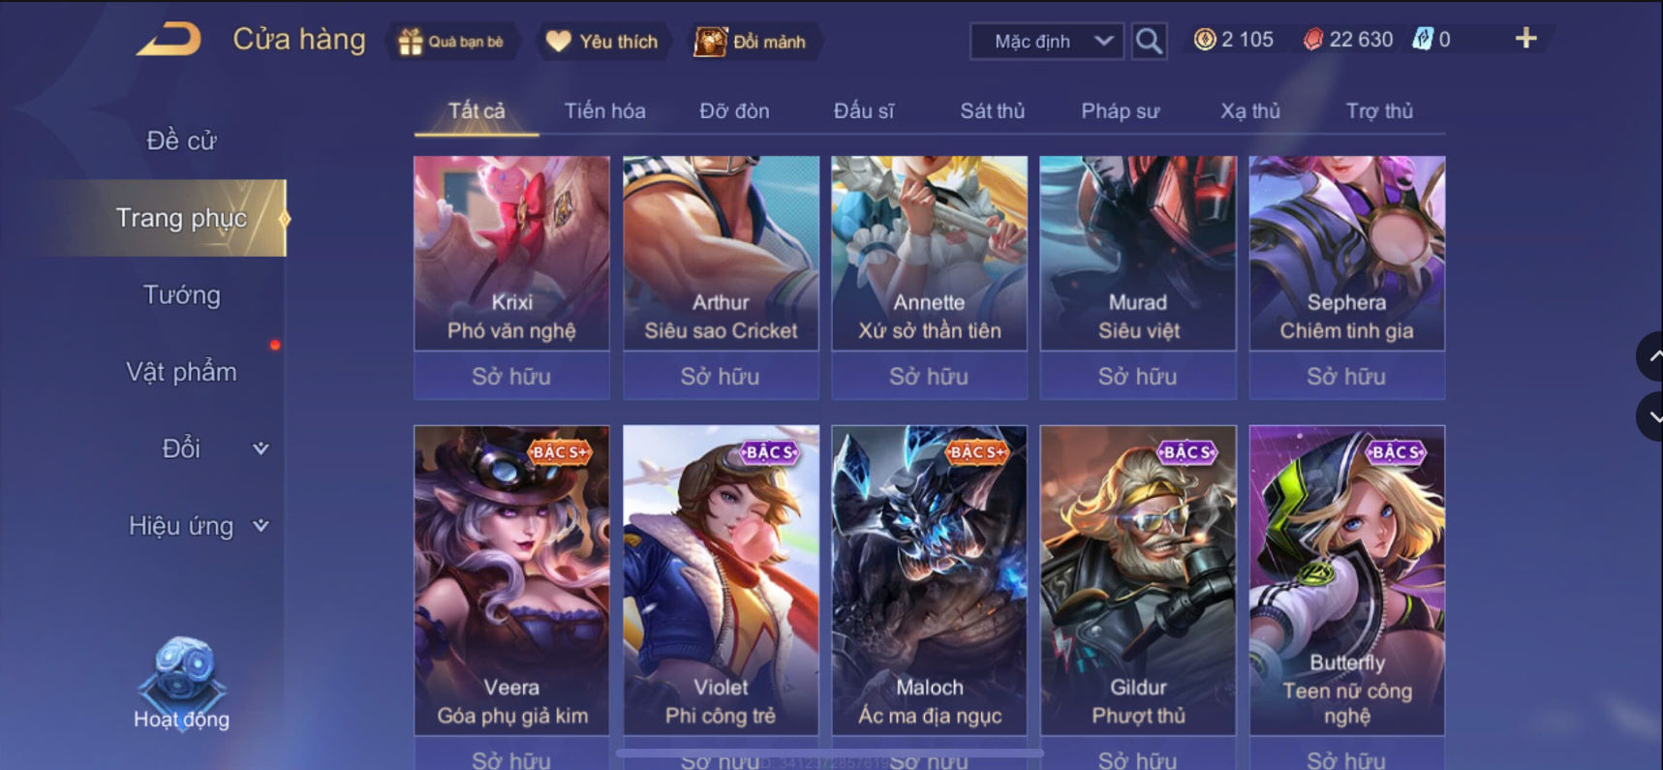The height and width of the screenshot is (770, 1663).
Task: Switch to the Sát thủ tab
Action: pos(992,110)
